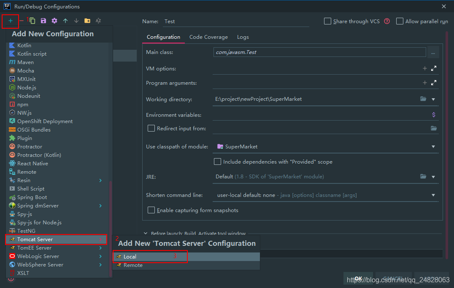Expand the Program arguments field

coord(434,83)
